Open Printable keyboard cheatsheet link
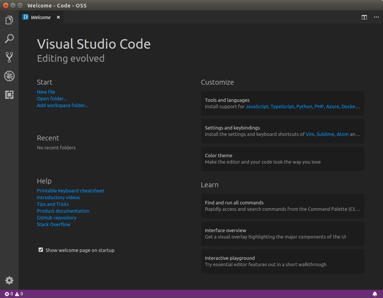The width and height of the screenshot is (383, 298). (x=71, y=191)
